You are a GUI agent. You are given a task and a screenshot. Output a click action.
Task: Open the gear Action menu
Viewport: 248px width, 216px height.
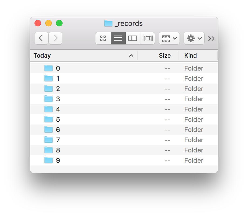194,38
